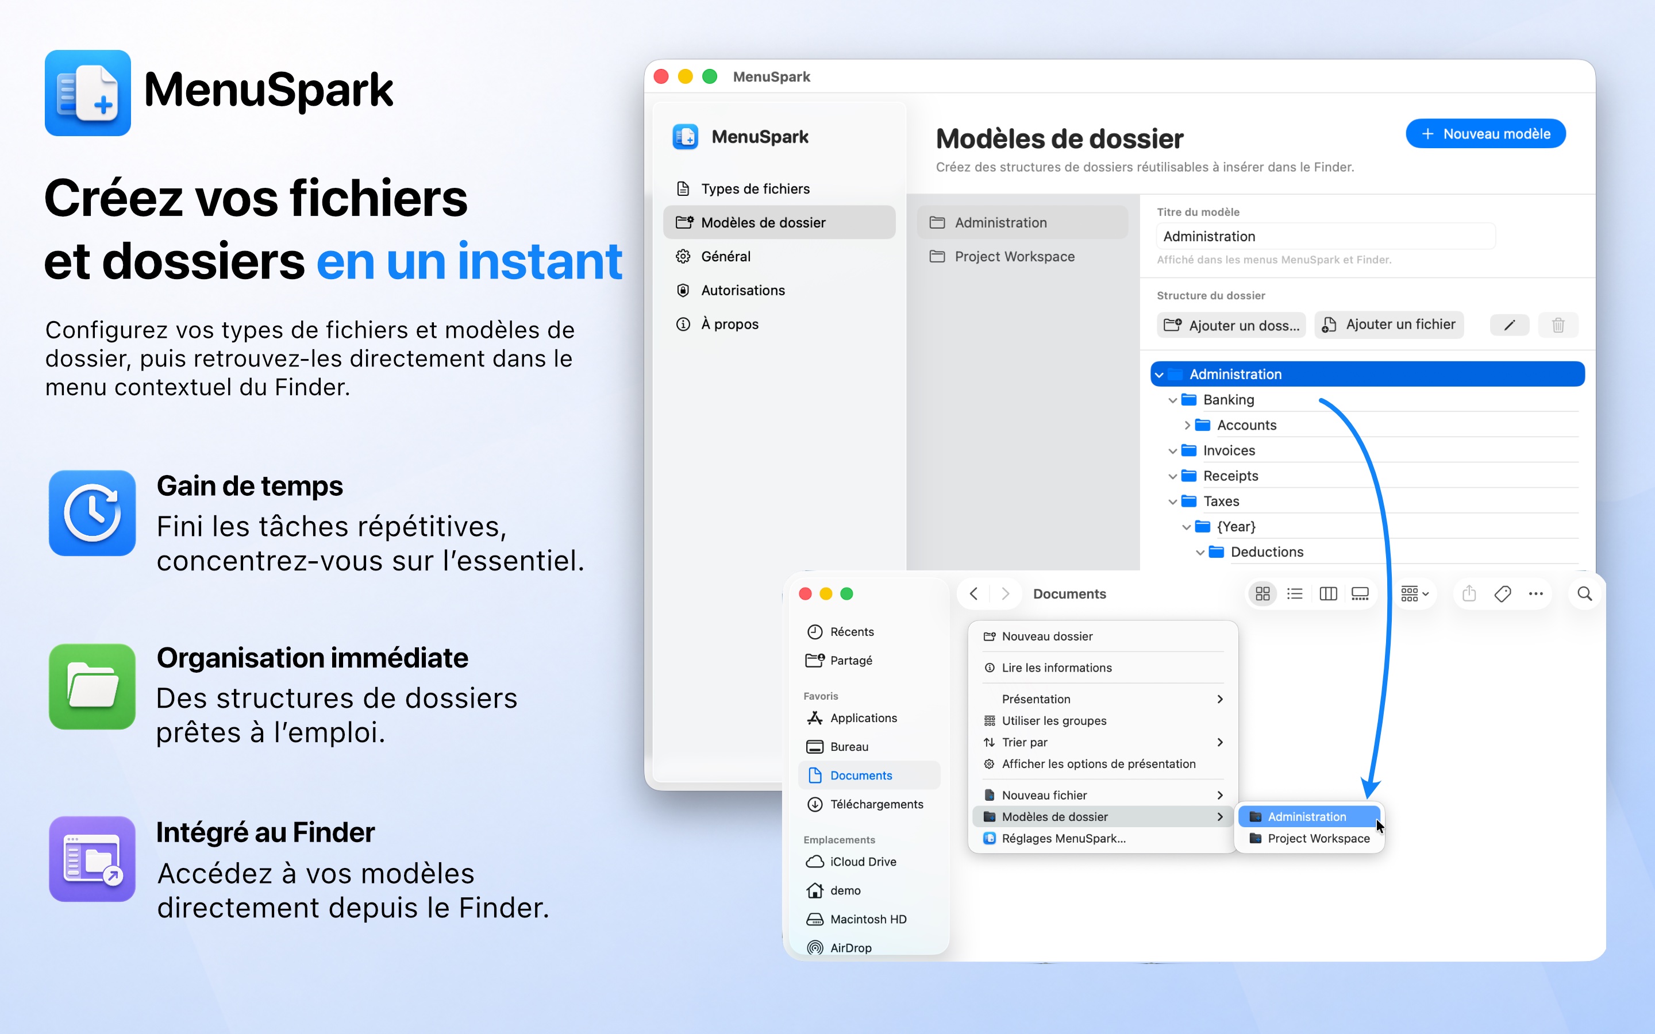Switch Finder to gallery view

[x=1360, y=593]
